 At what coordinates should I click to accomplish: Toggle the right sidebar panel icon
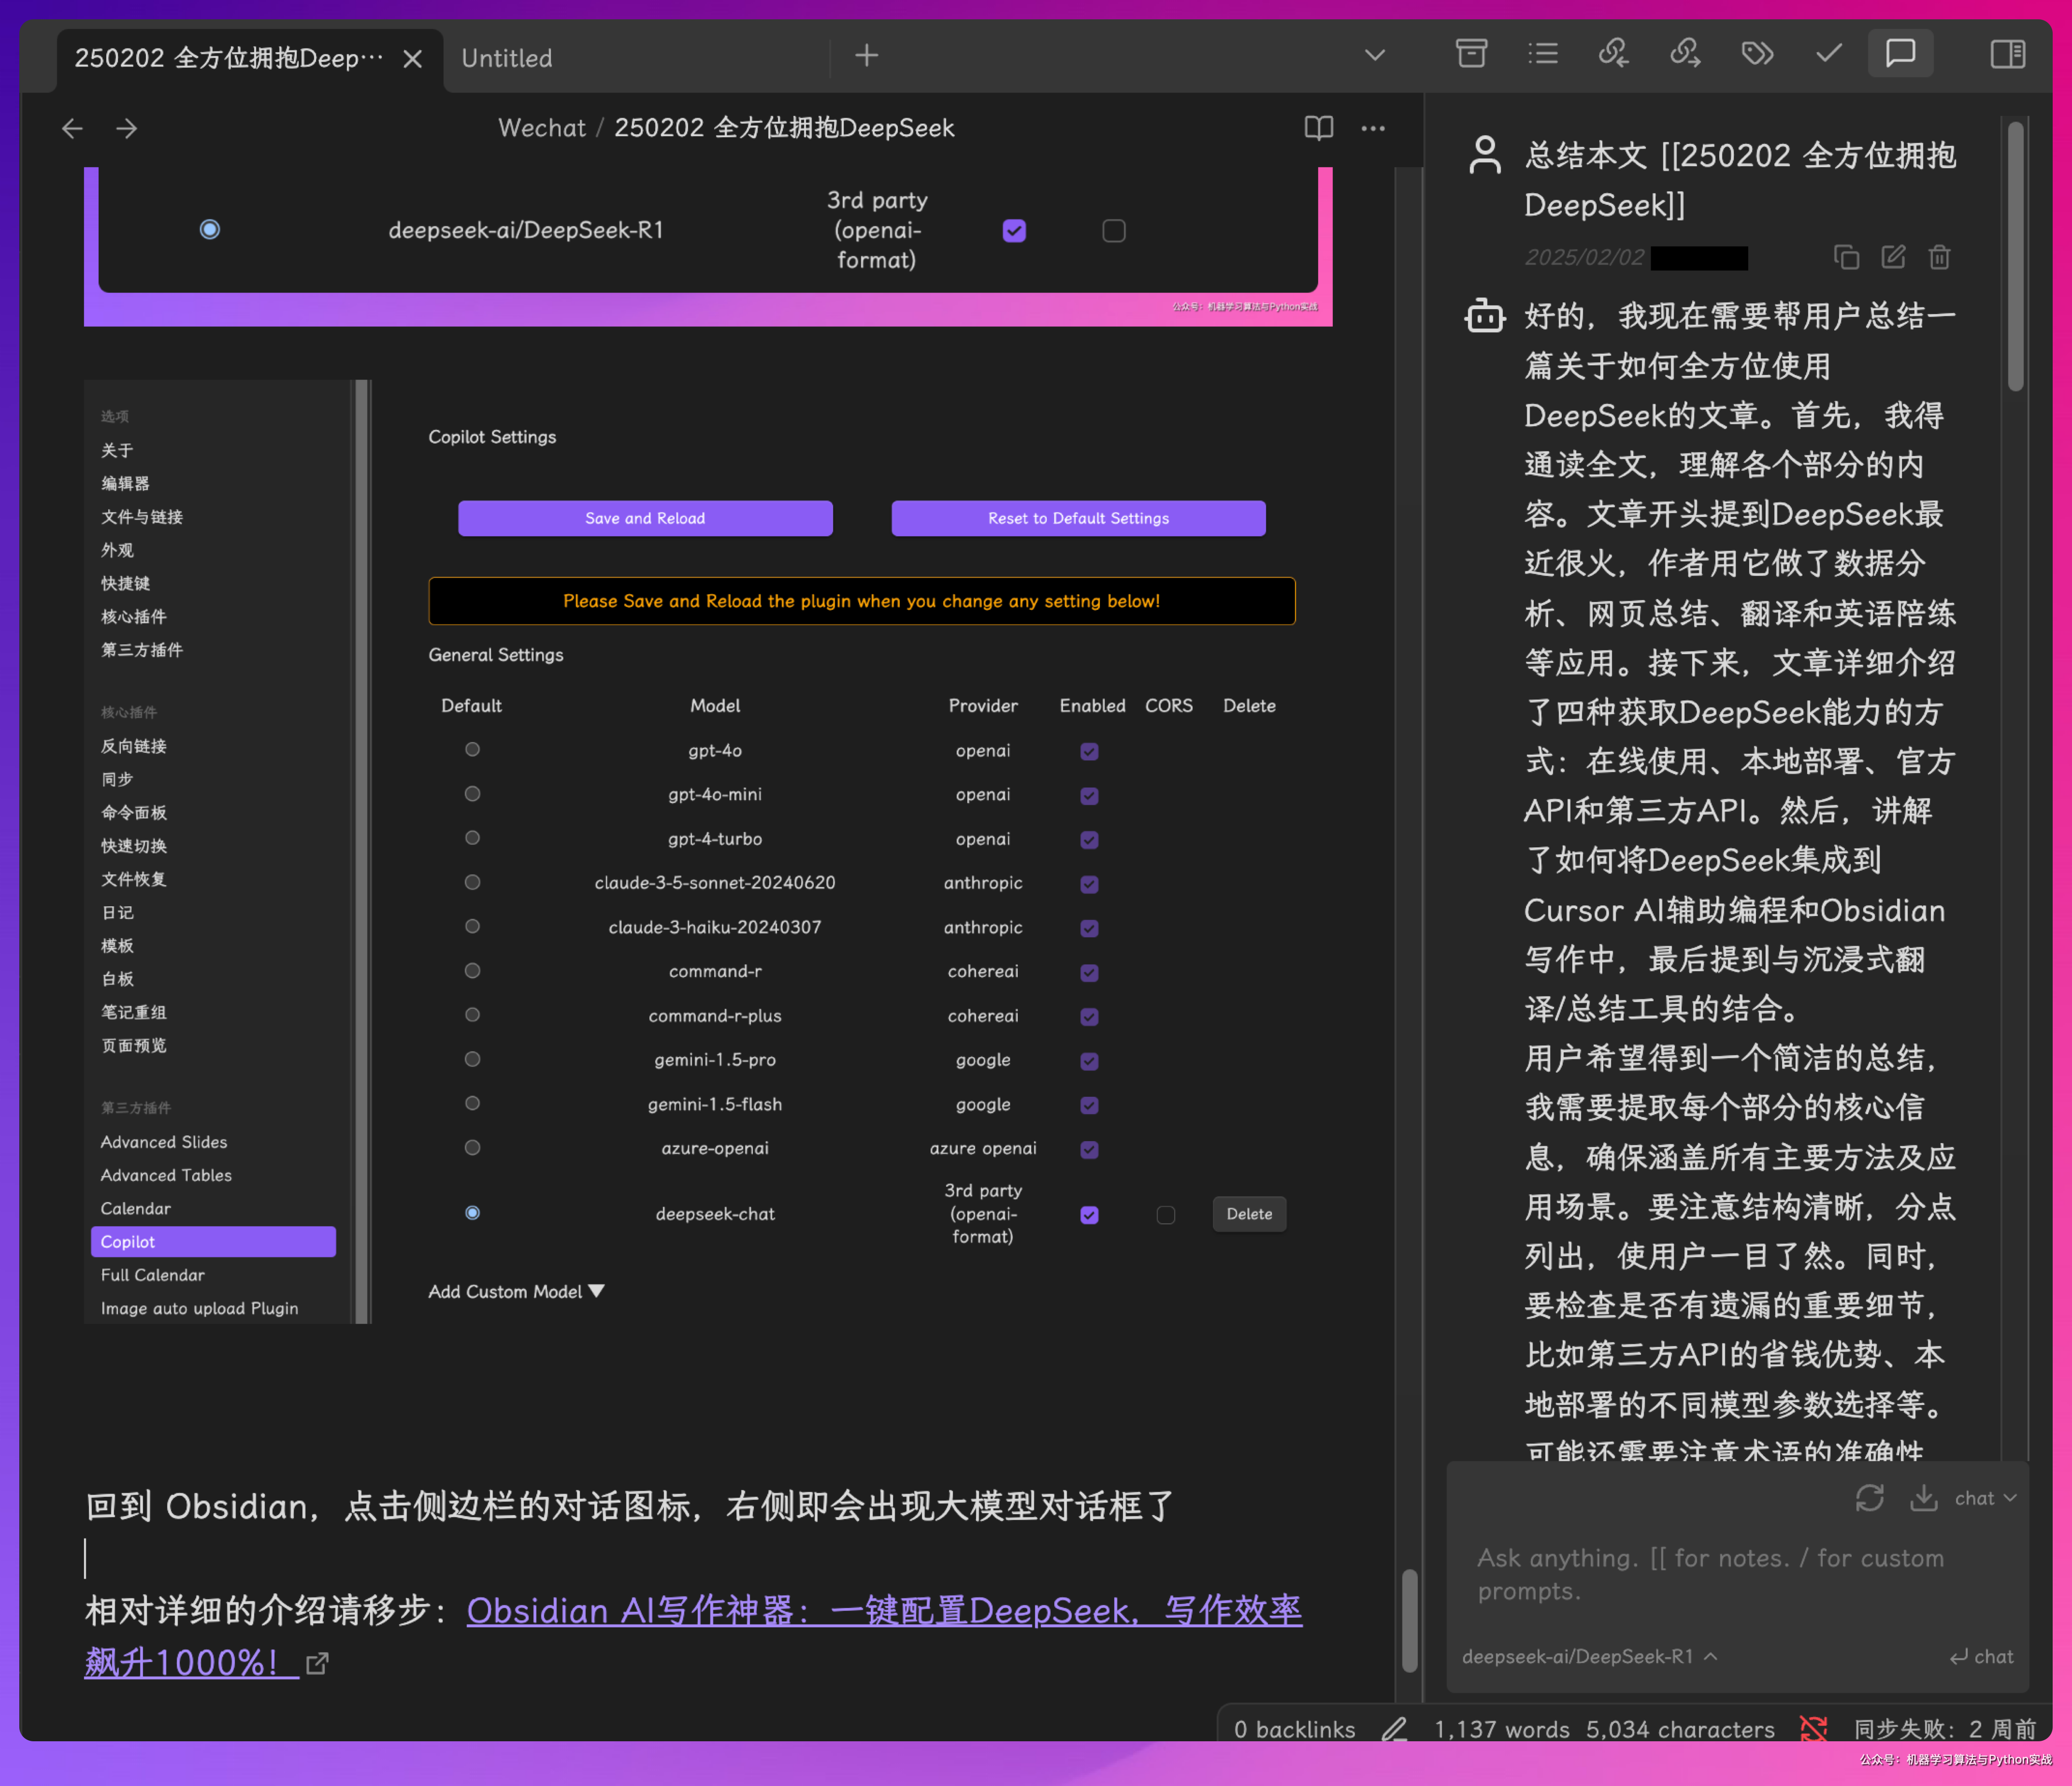click(x=2007, y=54)
